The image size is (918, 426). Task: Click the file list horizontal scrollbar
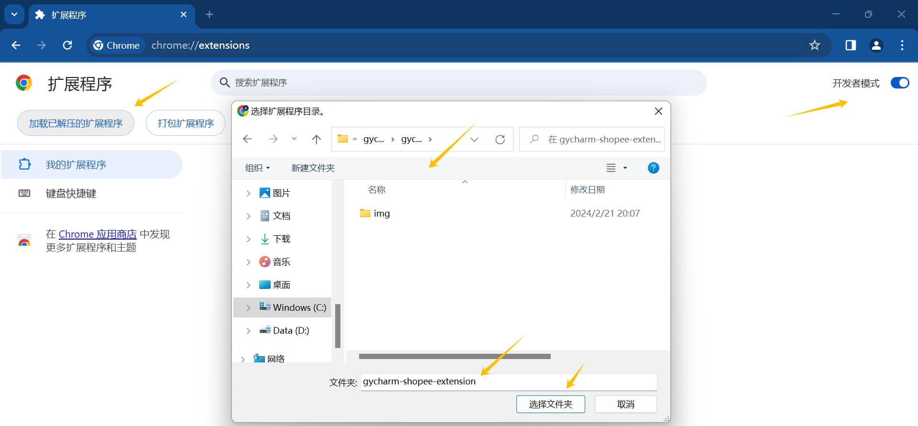455,356
